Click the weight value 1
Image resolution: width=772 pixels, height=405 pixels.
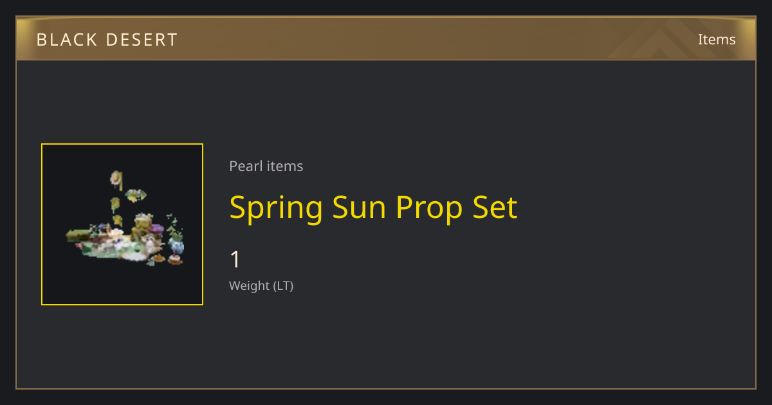pyautogui.click(x=235, y=260)
